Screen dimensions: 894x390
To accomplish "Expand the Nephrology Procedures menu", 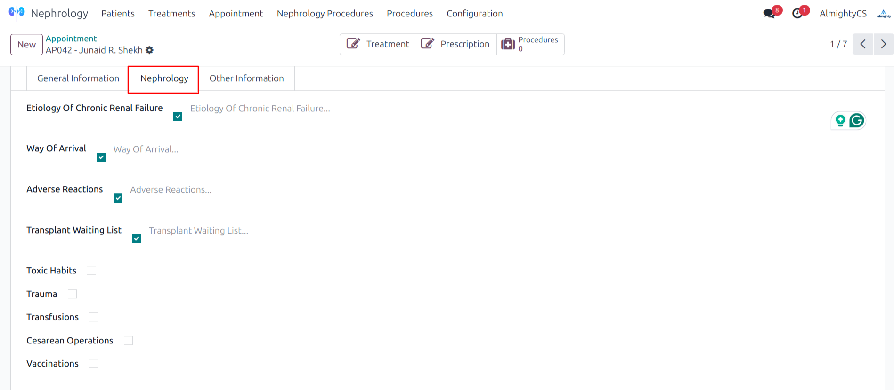I will (325, 14).
